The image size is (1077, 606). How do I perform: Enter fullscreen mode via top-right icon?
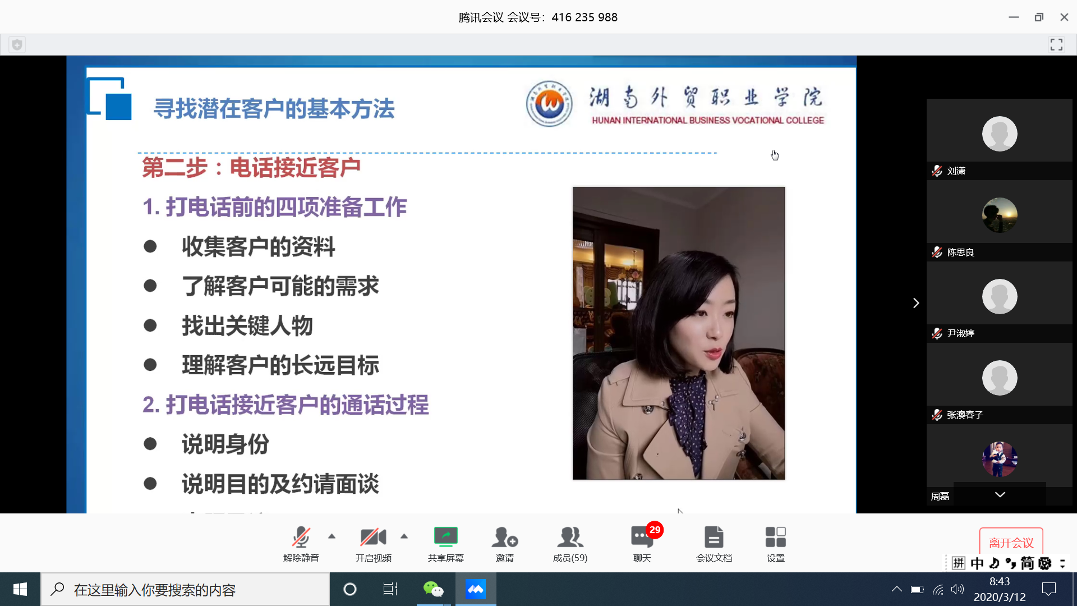tap(1056, 45)
